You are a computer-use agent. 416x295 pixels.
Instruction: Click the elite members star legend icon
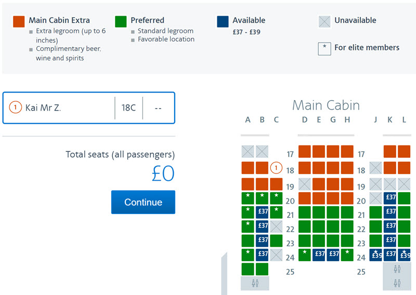(324, 49)
